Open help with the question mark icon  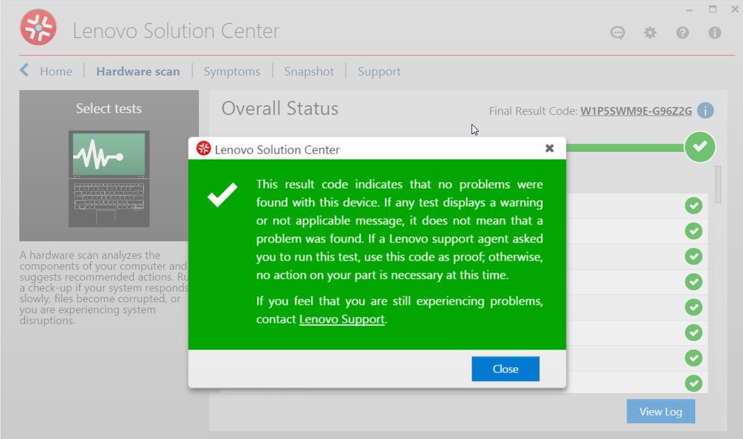[x=683, y=33]
